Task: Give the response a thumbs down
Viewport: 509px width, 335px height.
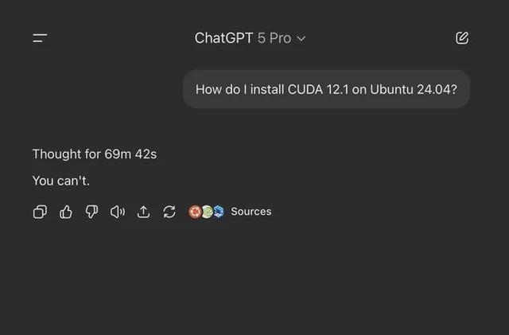Action: pos(91,212)
